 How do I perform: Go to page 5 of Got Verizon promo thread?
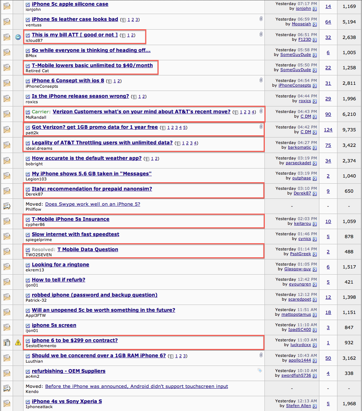point(184,128)
